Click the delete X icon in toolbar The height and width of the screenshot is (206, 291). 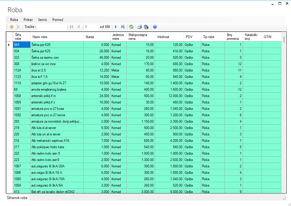tap(18, 27)
